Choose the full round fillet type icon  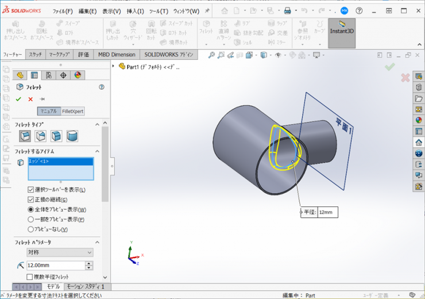coord(72,136)
